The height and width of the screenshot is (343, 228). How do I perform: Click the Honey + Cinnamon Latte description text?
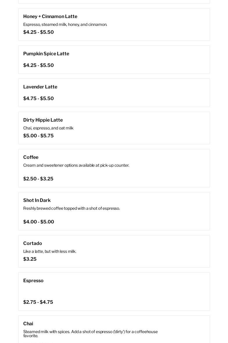tap(65, 24)
